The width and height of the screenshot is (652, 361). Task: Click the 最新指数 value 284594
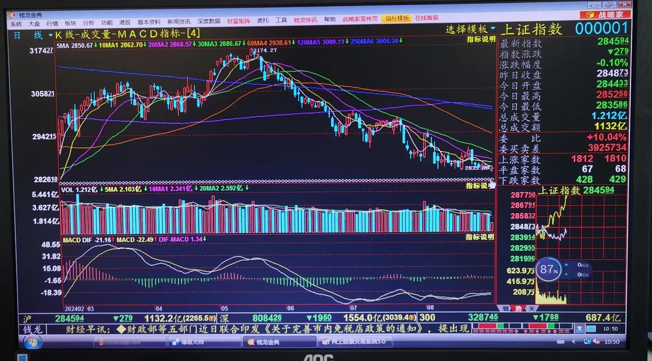pyautogui.click(x=613, y=41)
